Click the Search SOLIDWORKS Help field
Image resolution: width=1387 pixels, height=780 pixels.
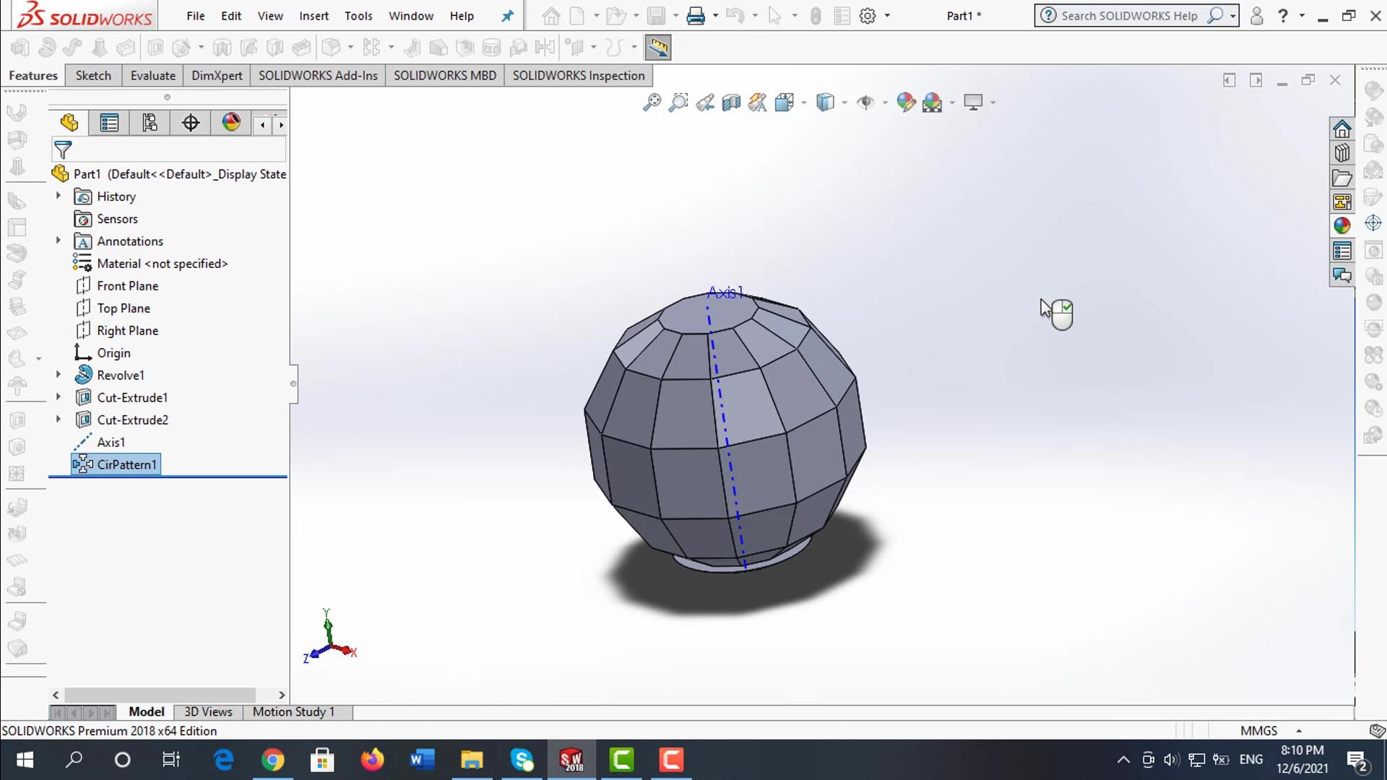tap(1128, 16)
